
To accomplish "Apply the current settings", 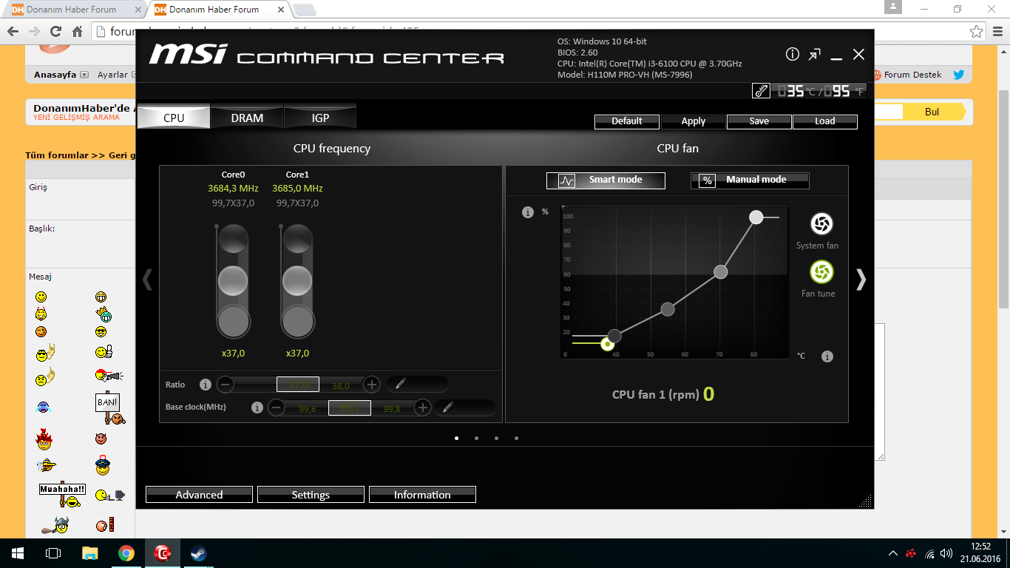I will pos(694,121).
